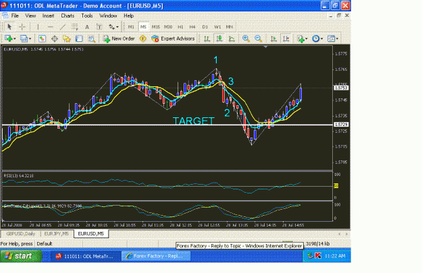Open Forex Factory taskbar window

[156, 256]
